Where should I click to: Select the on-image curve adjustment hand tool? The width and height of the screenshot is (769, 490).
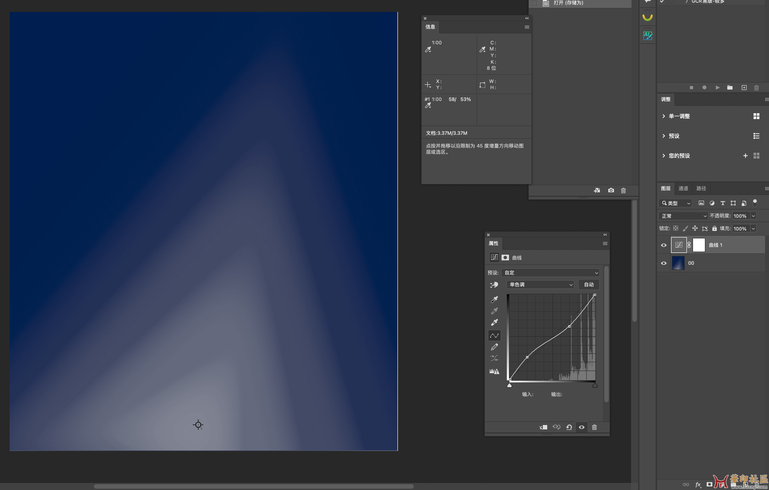494,285
